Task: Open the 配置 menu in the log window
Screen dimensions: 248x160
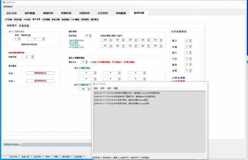Action: coord(116,88)
